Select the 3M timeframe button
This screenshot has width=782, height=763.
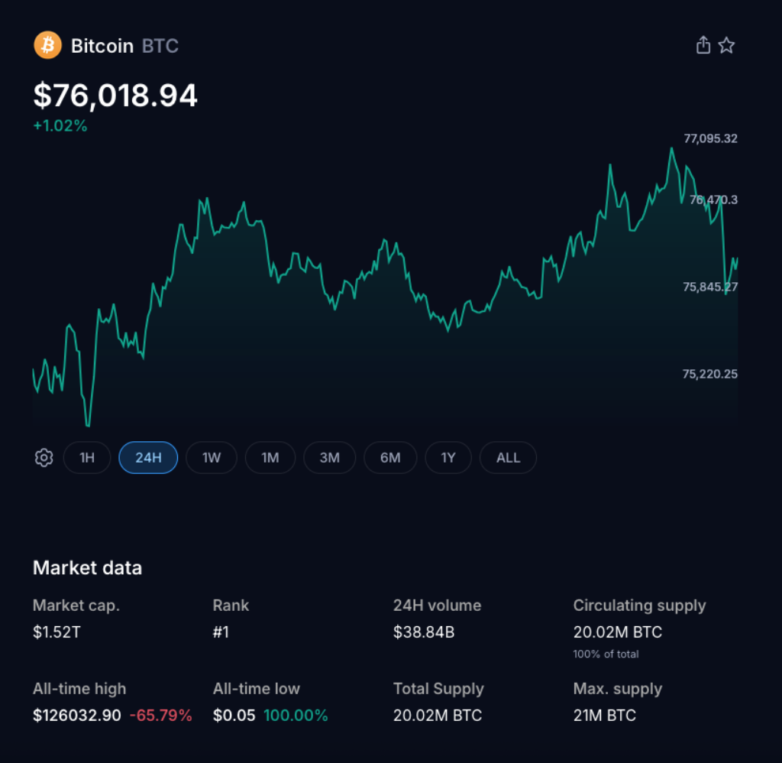click(x=329, y=457)
